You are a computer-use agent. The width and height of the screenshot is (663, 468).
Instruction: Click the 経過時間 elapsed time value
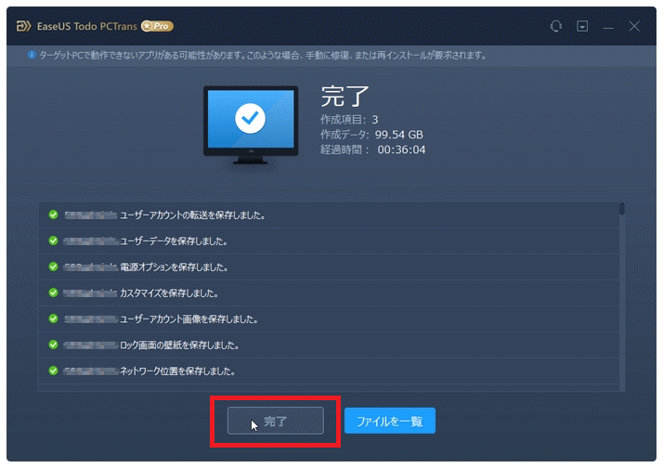[x=401, y=149]
